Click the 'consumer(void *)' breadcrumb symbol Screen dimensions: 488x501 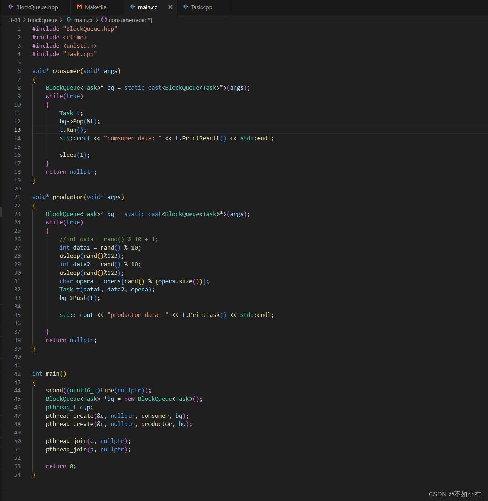130,20
